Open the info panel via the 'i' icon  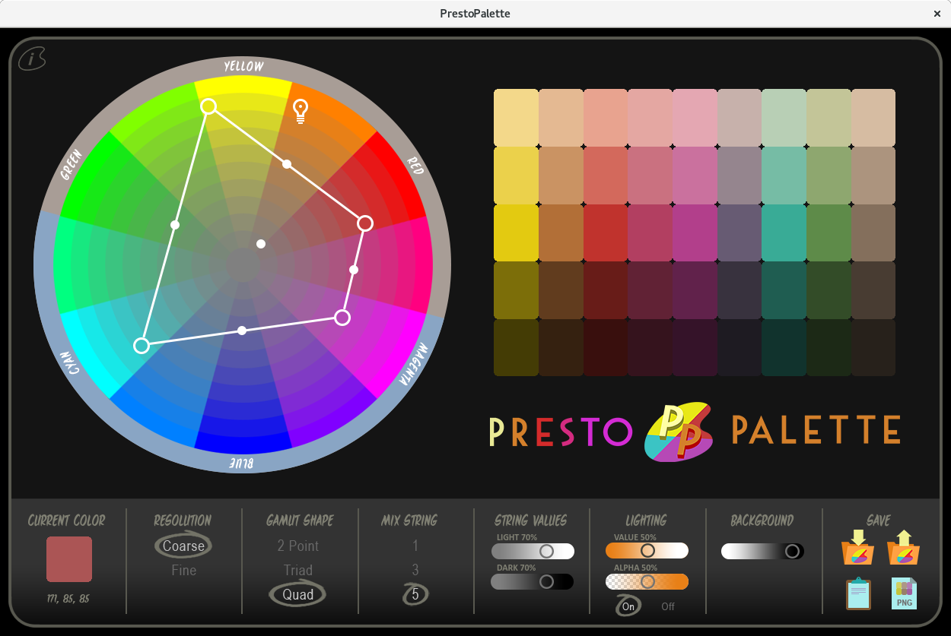point(32,59)
